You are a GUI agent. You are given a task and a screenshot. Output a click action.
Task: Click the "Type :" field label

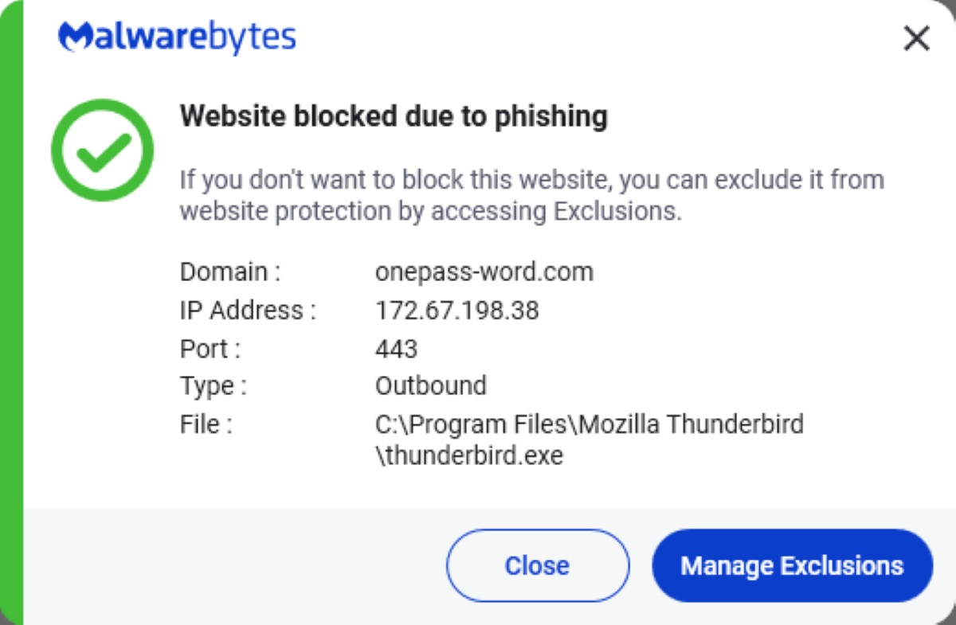point(214,386)
